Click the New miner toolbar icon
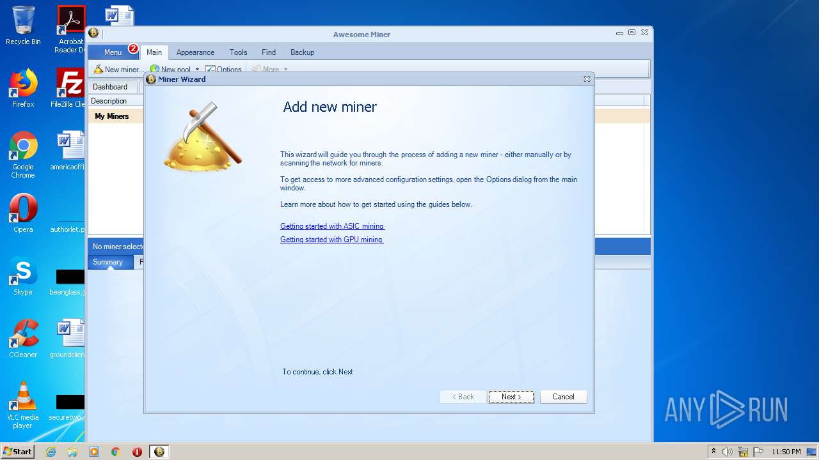The width and height of the screenshot is (819, 460). (99, 69)
